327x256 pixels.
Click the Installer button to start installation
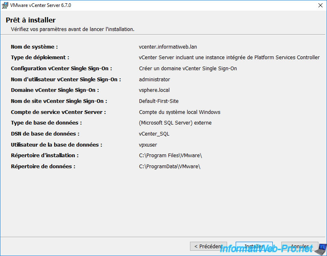pyautogui.click(x=254, y=247)
